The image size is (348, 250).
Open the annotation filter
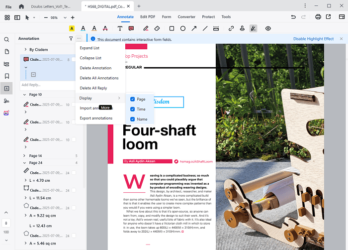click(x=71, y=38)
